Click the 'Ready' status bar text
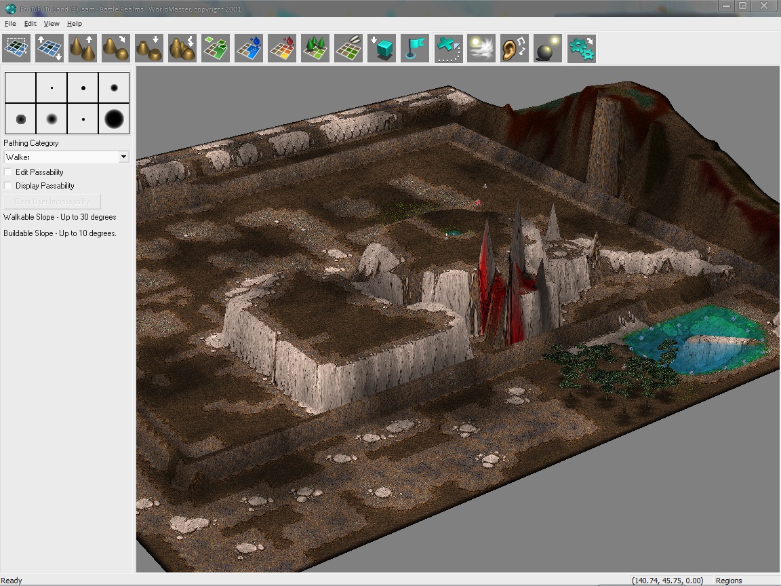This screenshot has height=586, width=781. pyautogui.click(x=12, y=581)
